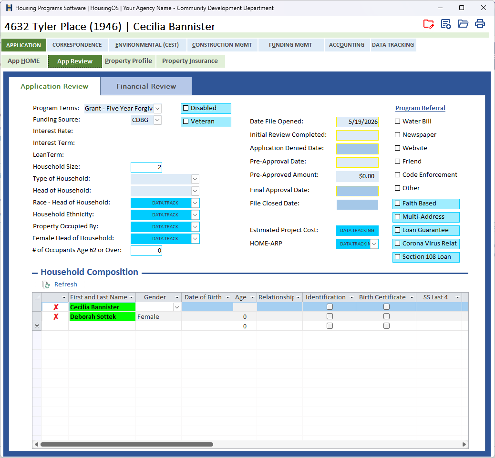Enable the Section 108 Loan checkbox
495x458 pixels.
tap(397, 257)
